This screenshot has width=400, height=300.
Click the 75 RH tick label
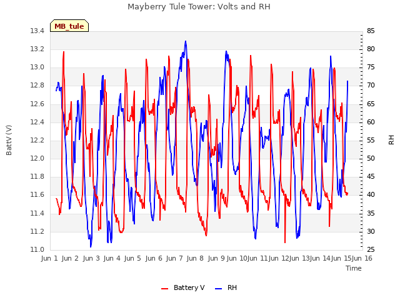point(371,67)
